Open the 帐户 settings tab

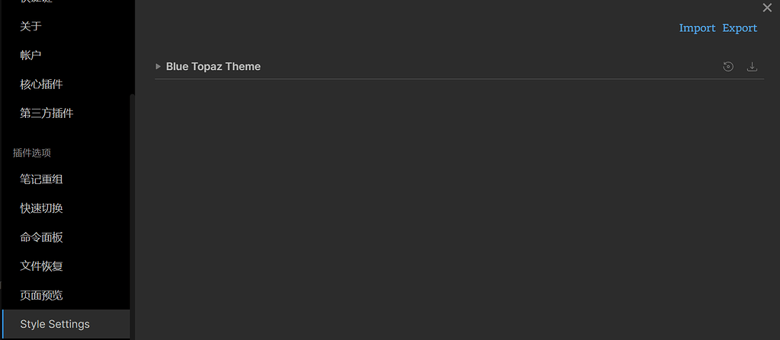tap(31, 56)
